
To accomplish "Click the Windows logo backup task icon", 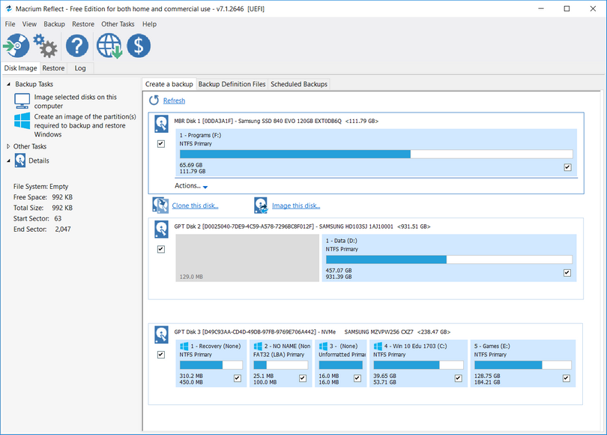I will 22,121.
